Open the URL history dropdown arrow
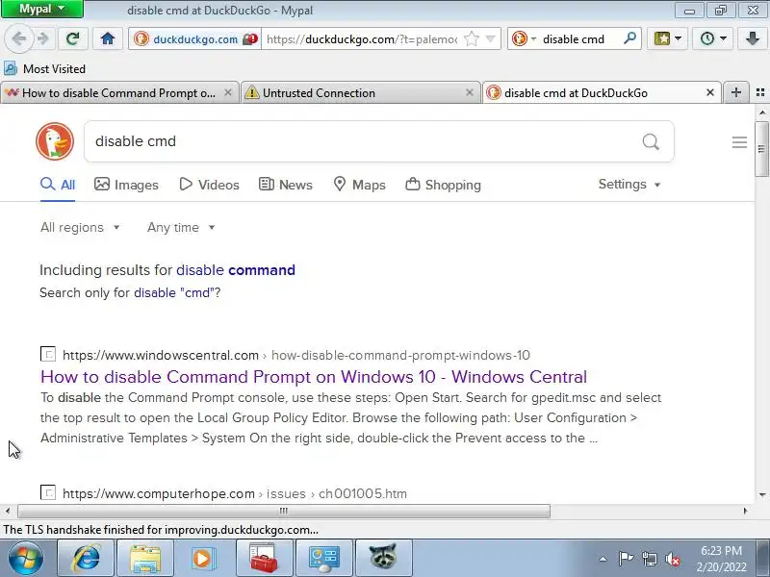This screenshot has height=577, width=770. (x=490, y=38)
